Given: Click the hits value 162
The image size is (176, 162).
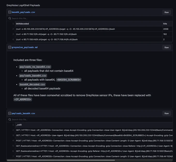Looking at the screenshot, I should [165, 34].
